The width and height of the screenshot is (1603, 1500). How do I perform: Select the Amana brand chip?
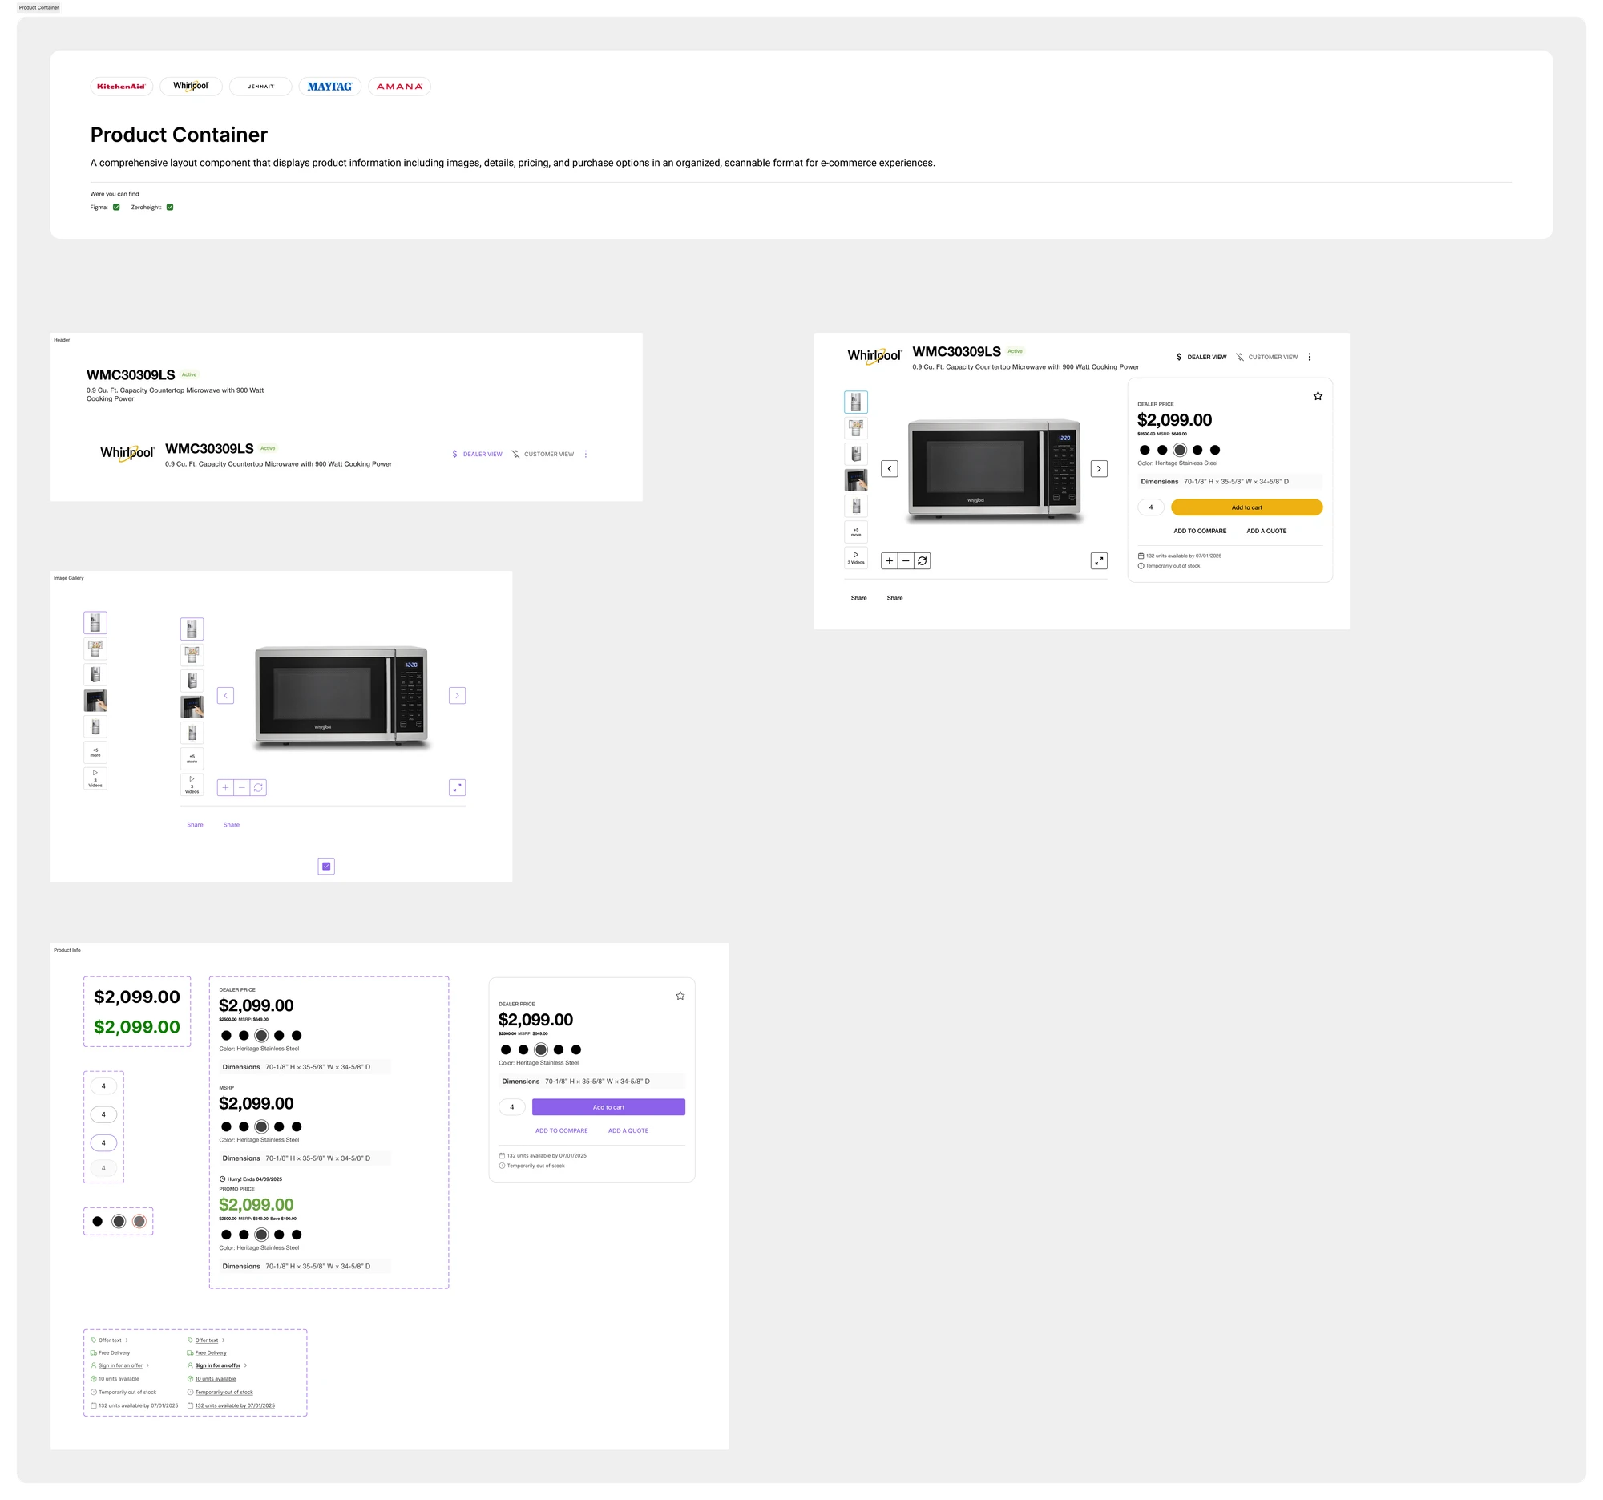[399, 87]
